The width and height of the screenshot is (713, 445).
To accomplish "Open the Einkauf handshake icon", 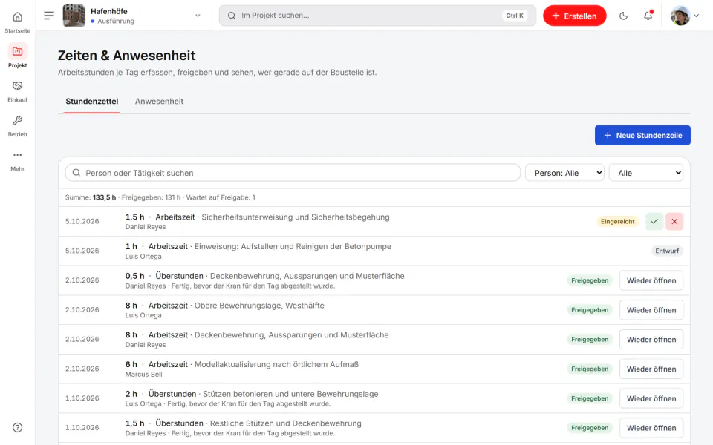I will pos(17,86).
